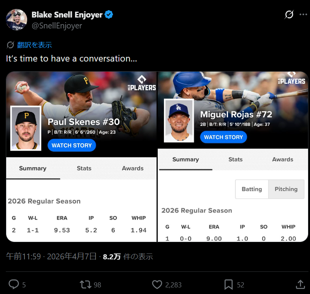This screenshot has height=294, width=310.
Task: Select the Awards tab under Miguel Rojas
Action: (x=282, y=159)
